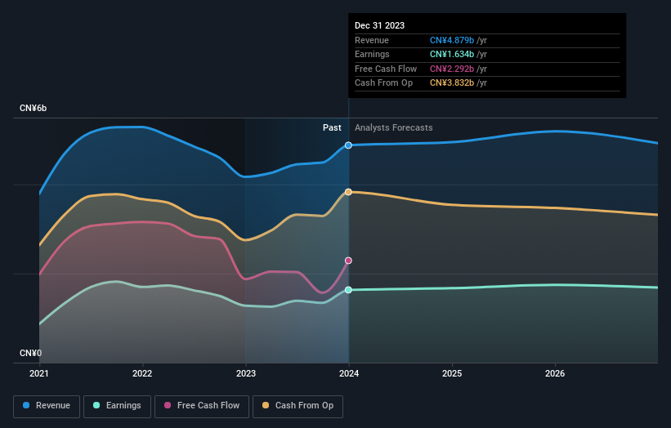
Task: Click the CN¥3.832b cash from op value
Action: [452, 83]
